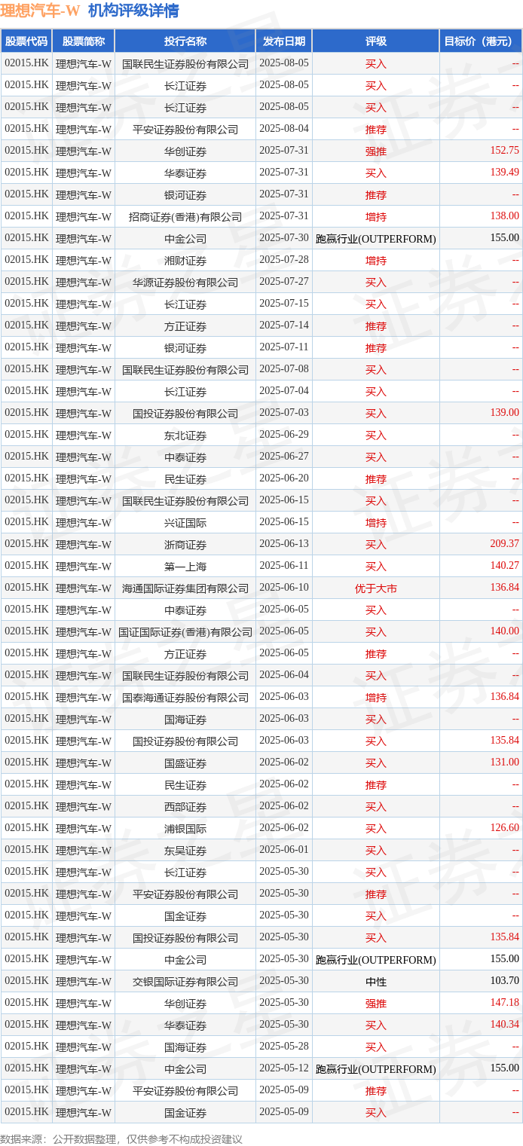Image resolution: width=523 pixels, height=1146 pixels.
Task: Click the target price 152.75
Action: 504,151
